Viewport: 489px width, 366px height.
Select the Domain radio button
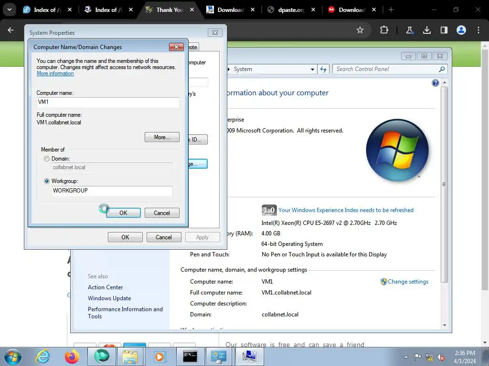(x=47, y=159)
